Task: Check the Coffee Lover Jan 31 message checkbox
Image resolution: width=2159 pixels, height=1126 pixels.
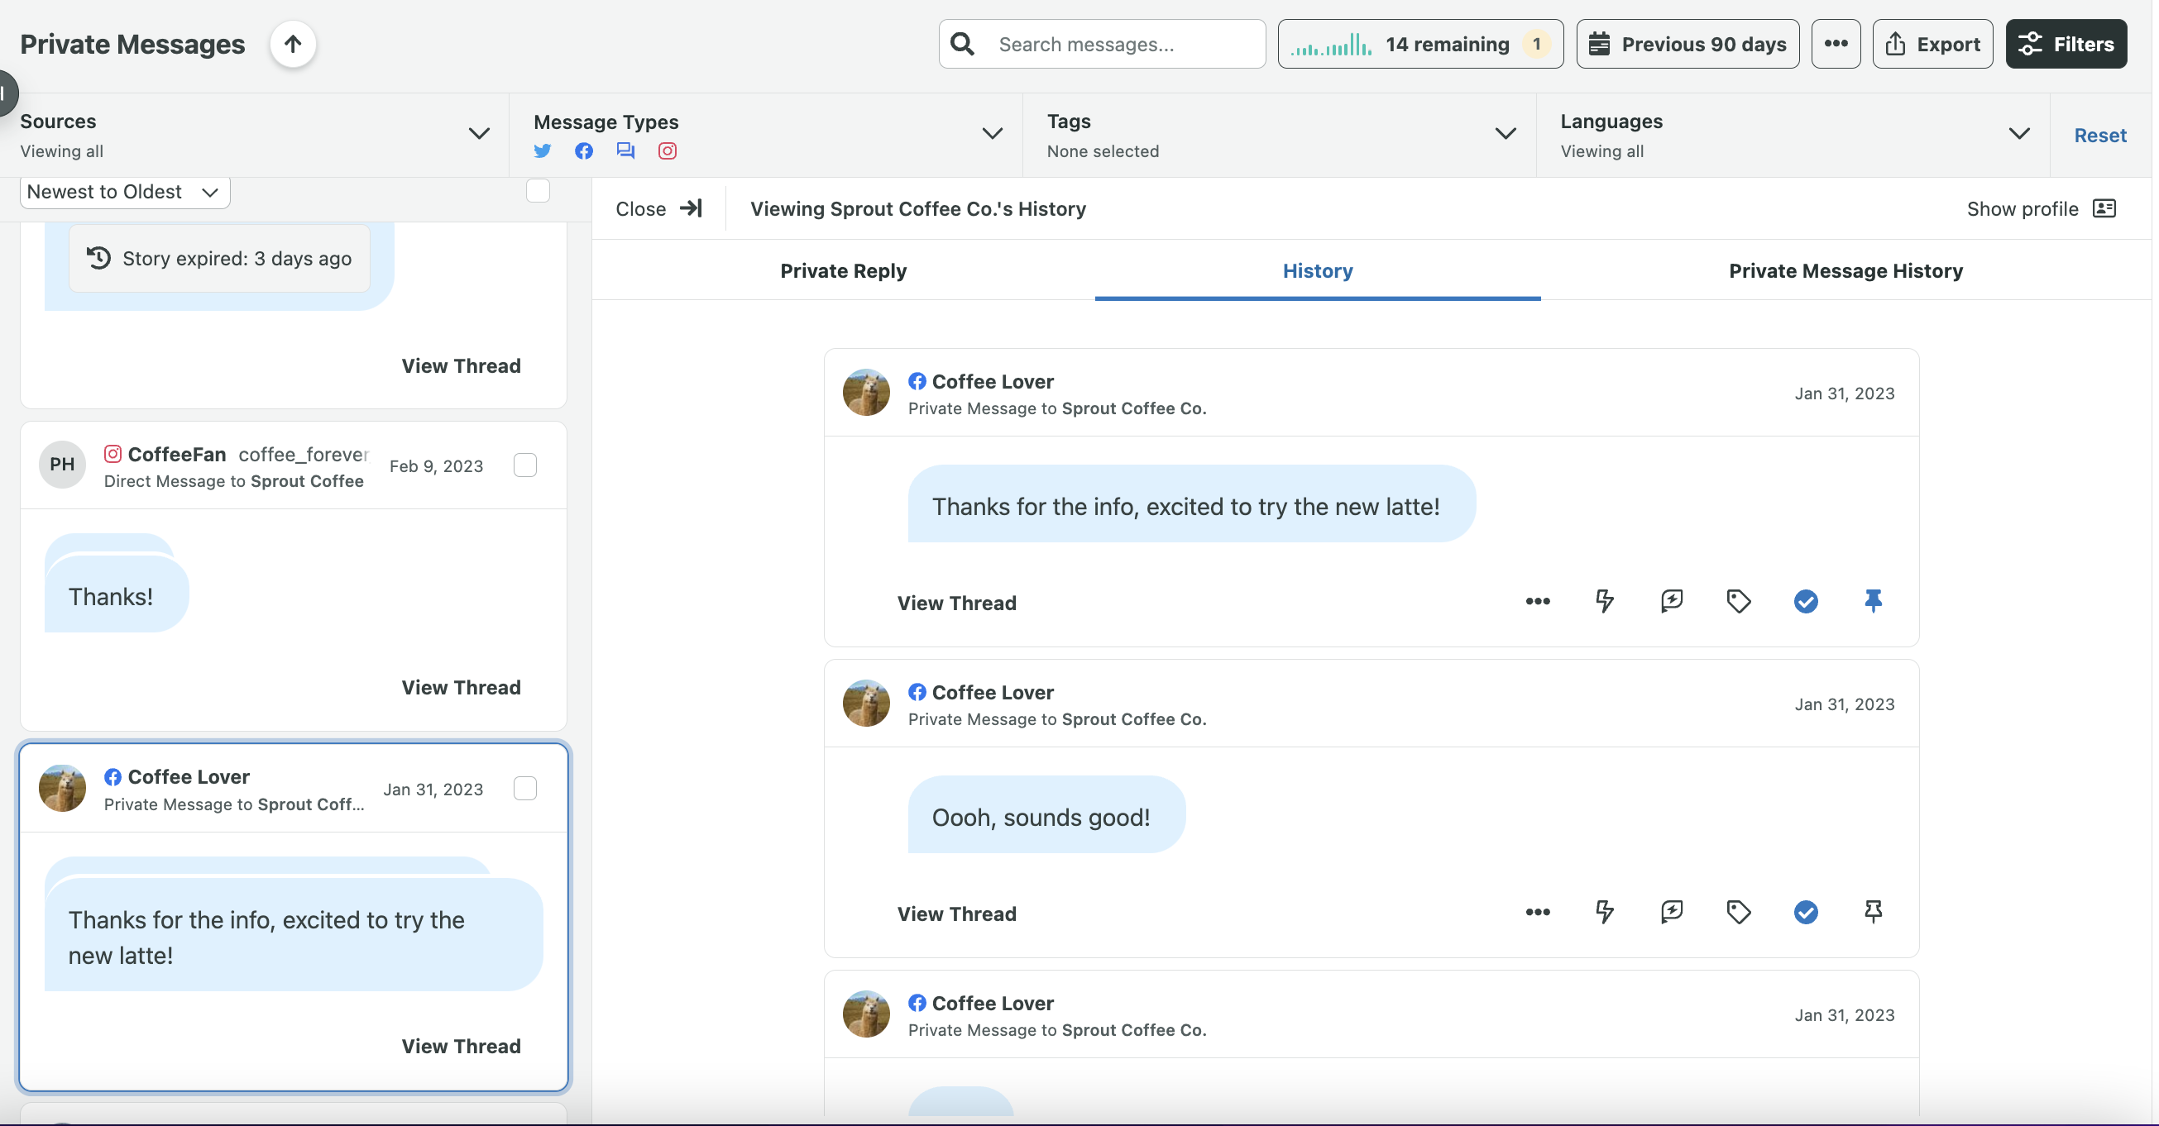Action: tap(524, 789)
